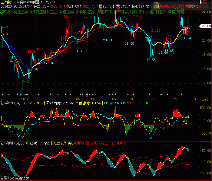
Task: Click the 日线 period label
Action: [205, 99]
